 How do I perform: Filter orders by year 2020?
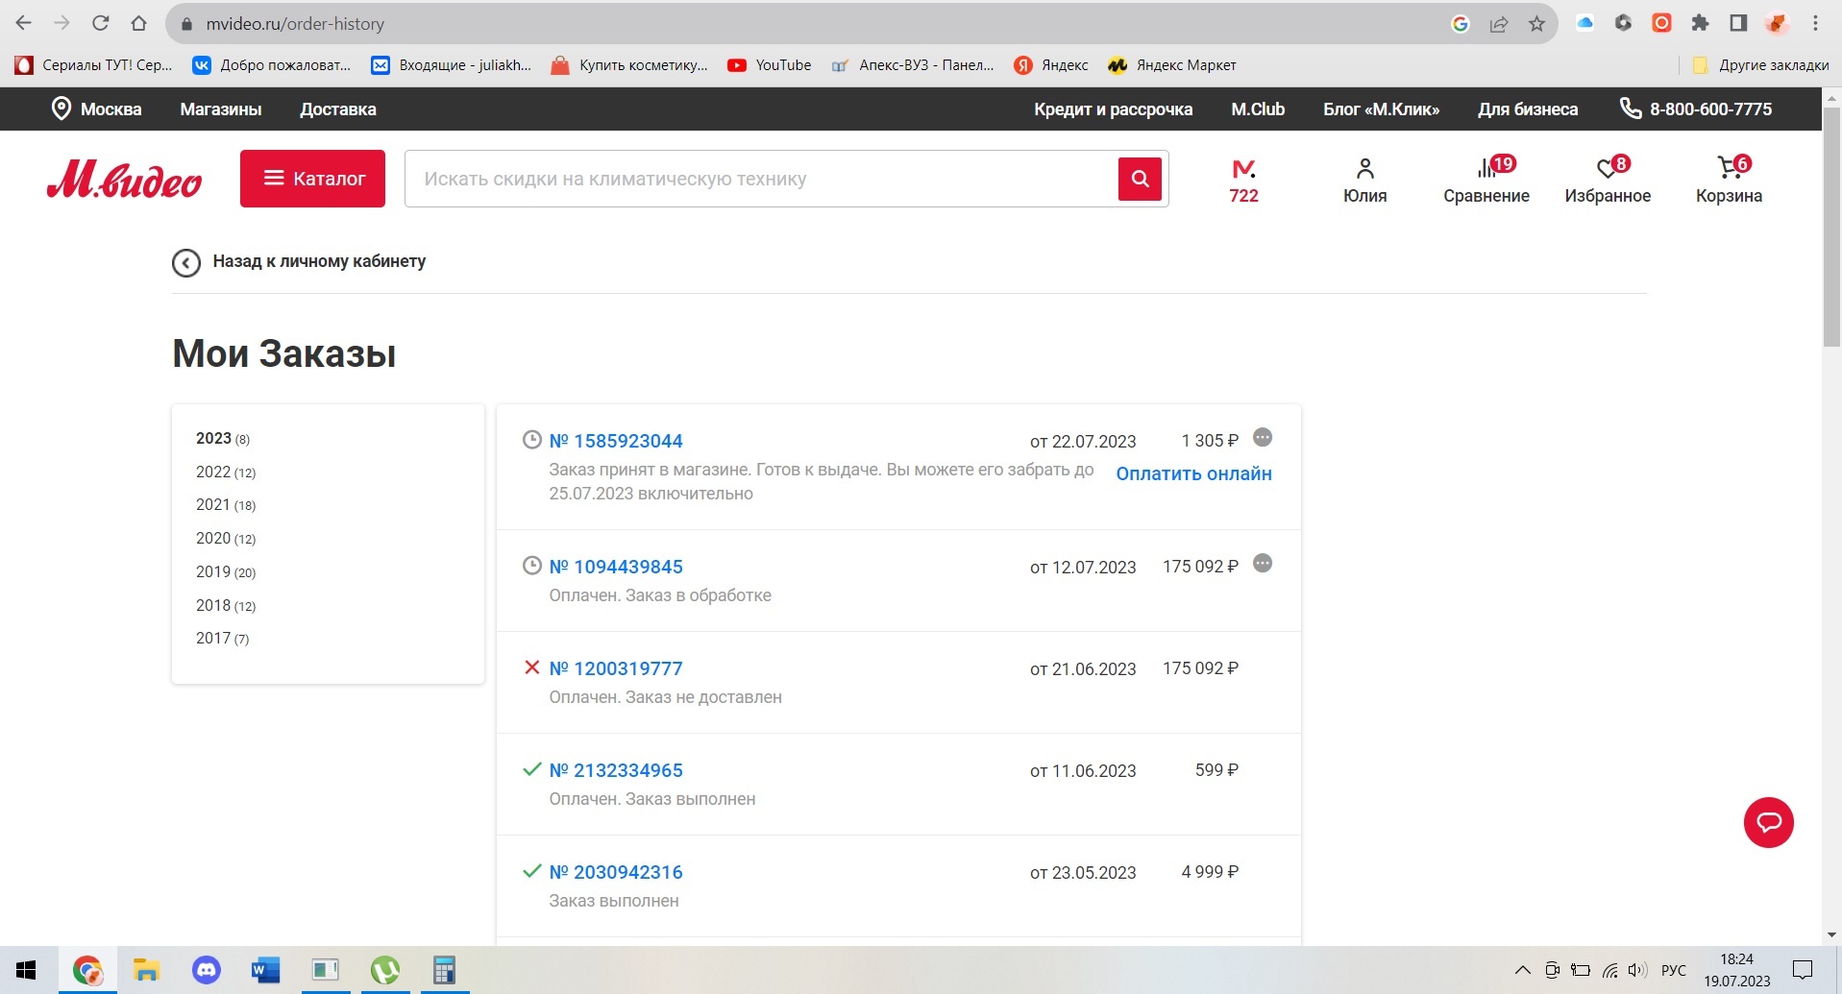tap(226, 539)
